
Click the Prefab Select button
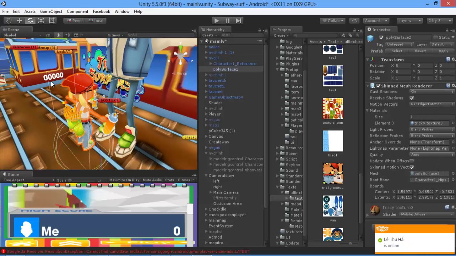[x=397, y=51]
